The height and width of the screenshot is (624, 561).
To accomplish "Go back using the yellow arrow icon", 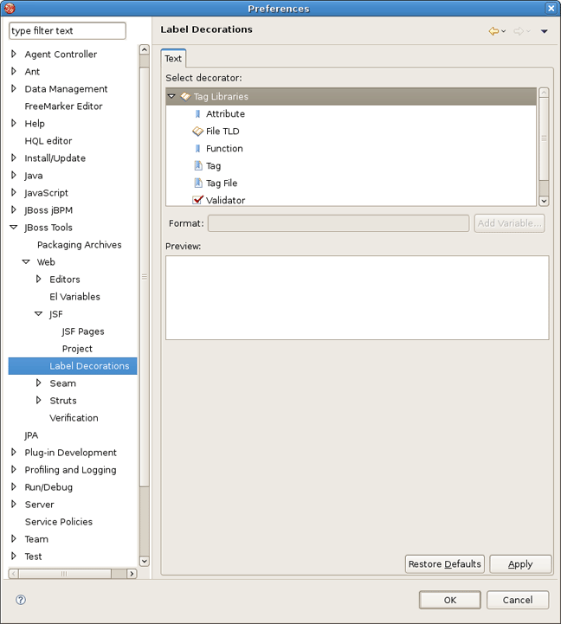I will pyautogui.click(x=493, y=31).
